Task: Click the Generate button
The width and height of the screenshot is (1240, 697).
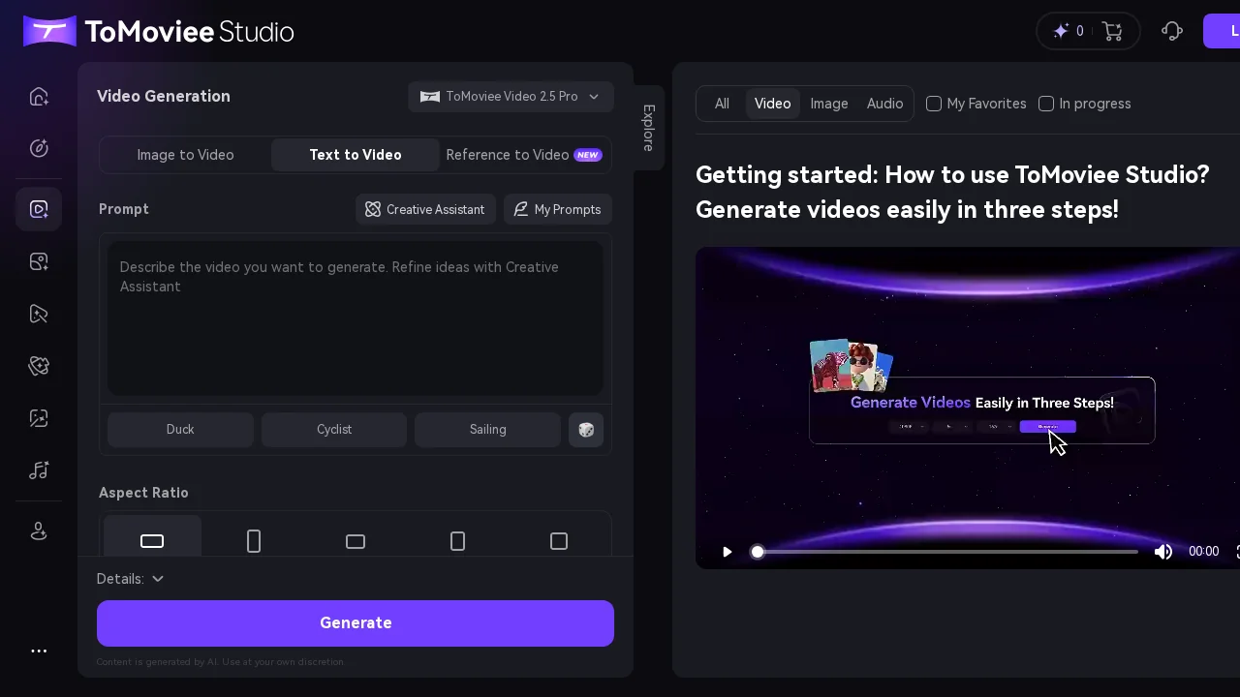Action: tap(356, 622)
